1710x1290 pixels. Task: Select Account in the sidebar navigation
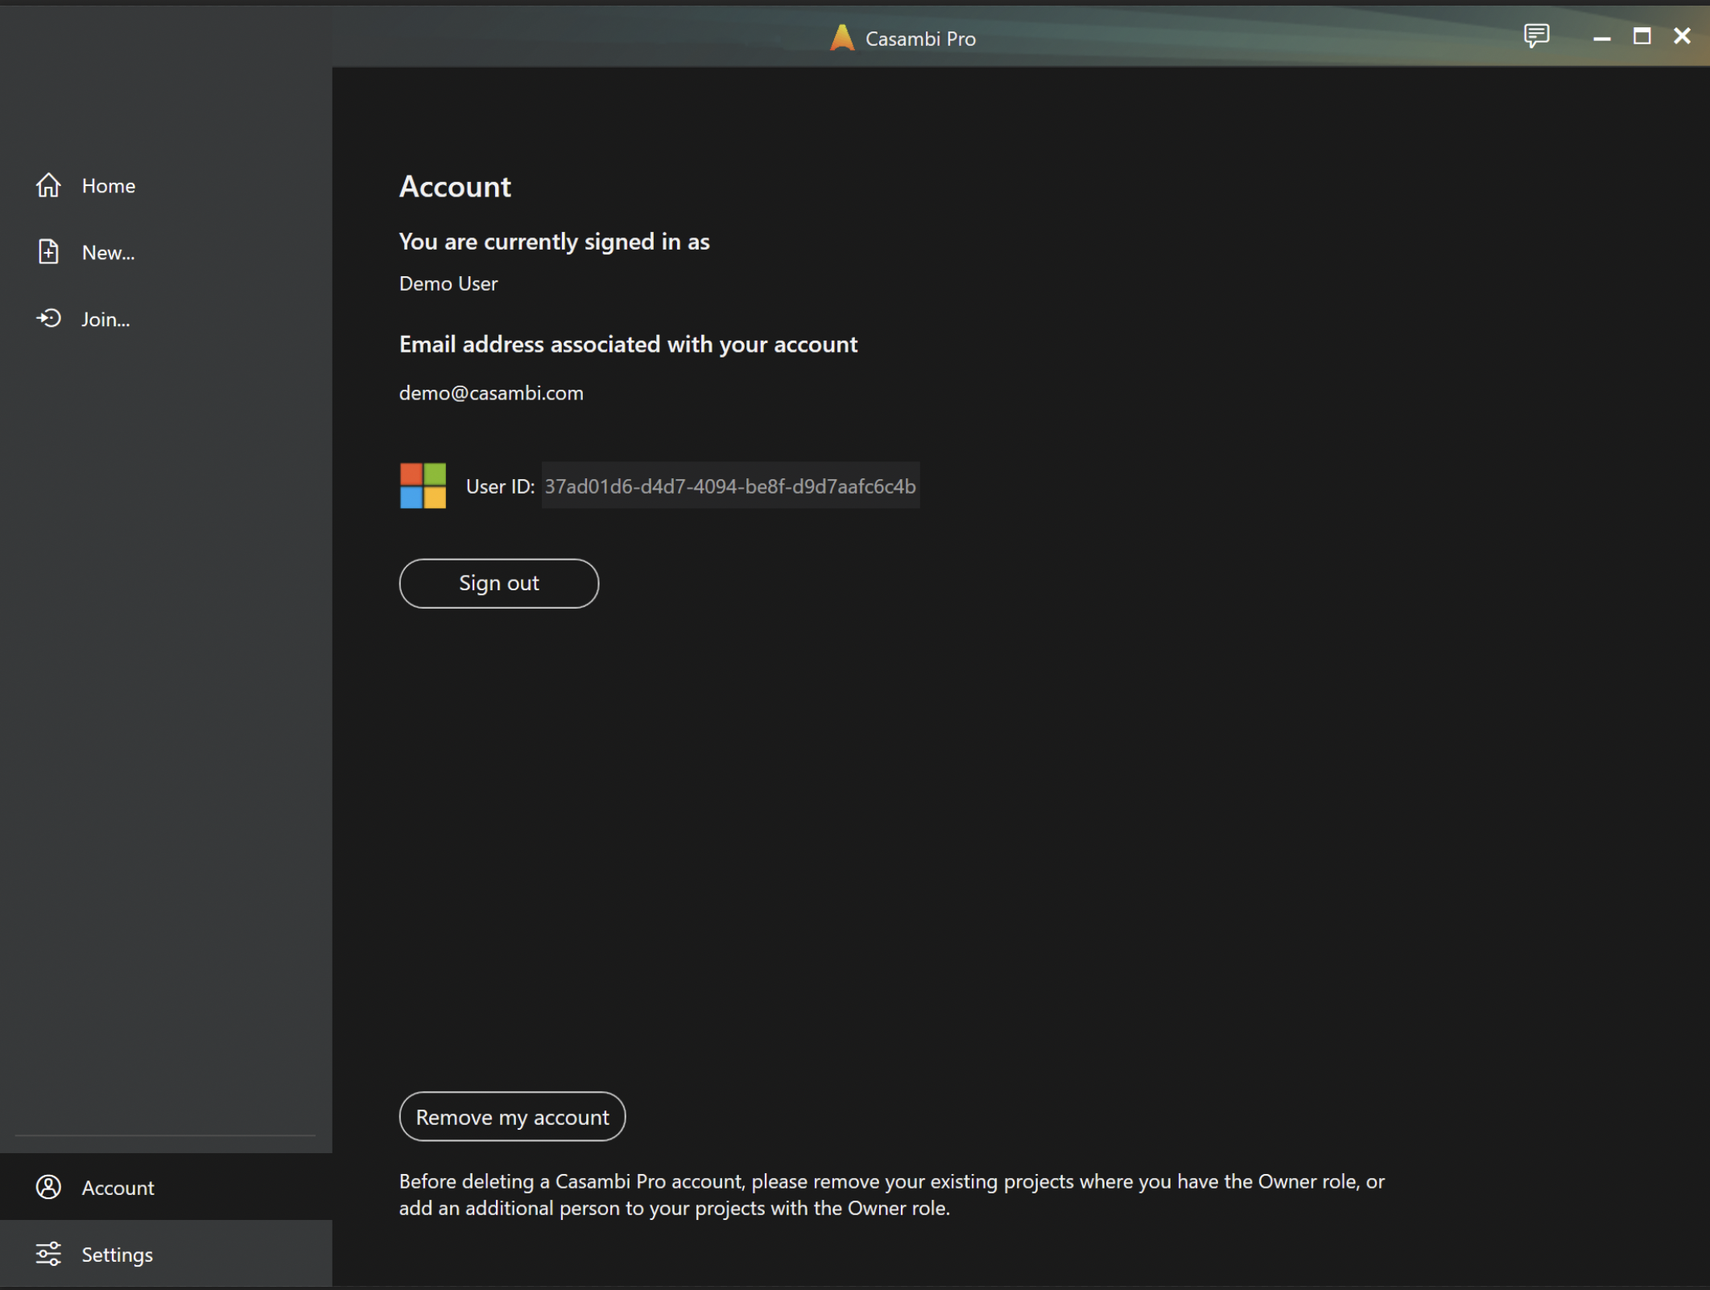click(x=118, y=1188)
